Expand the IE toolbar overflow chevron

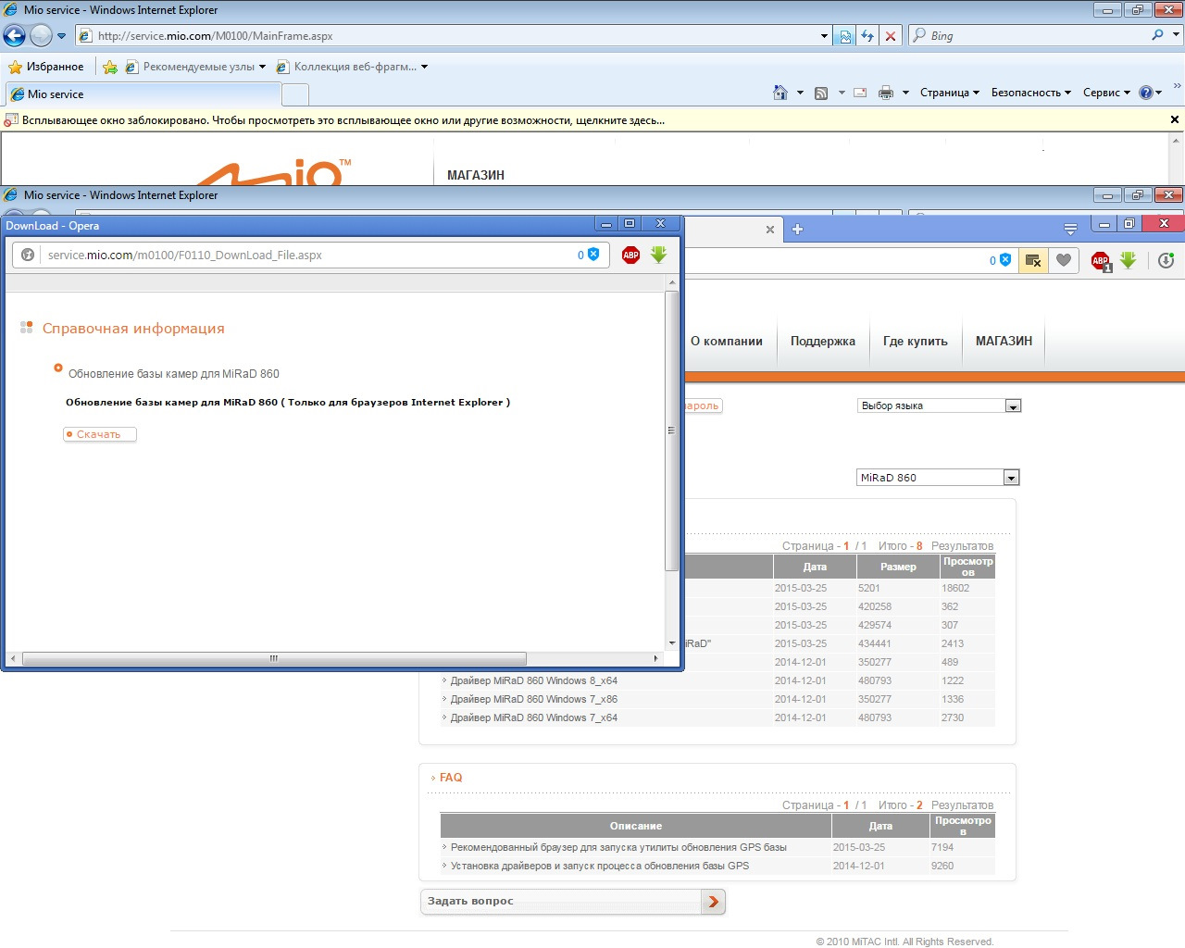tap(1177, 86)
